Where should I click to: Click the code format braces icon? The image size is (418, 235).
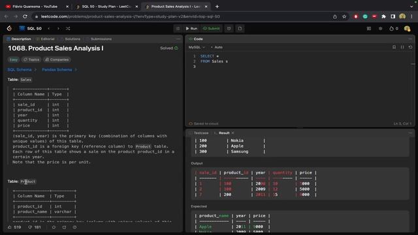pyautogui.click(x=402, y=47)
